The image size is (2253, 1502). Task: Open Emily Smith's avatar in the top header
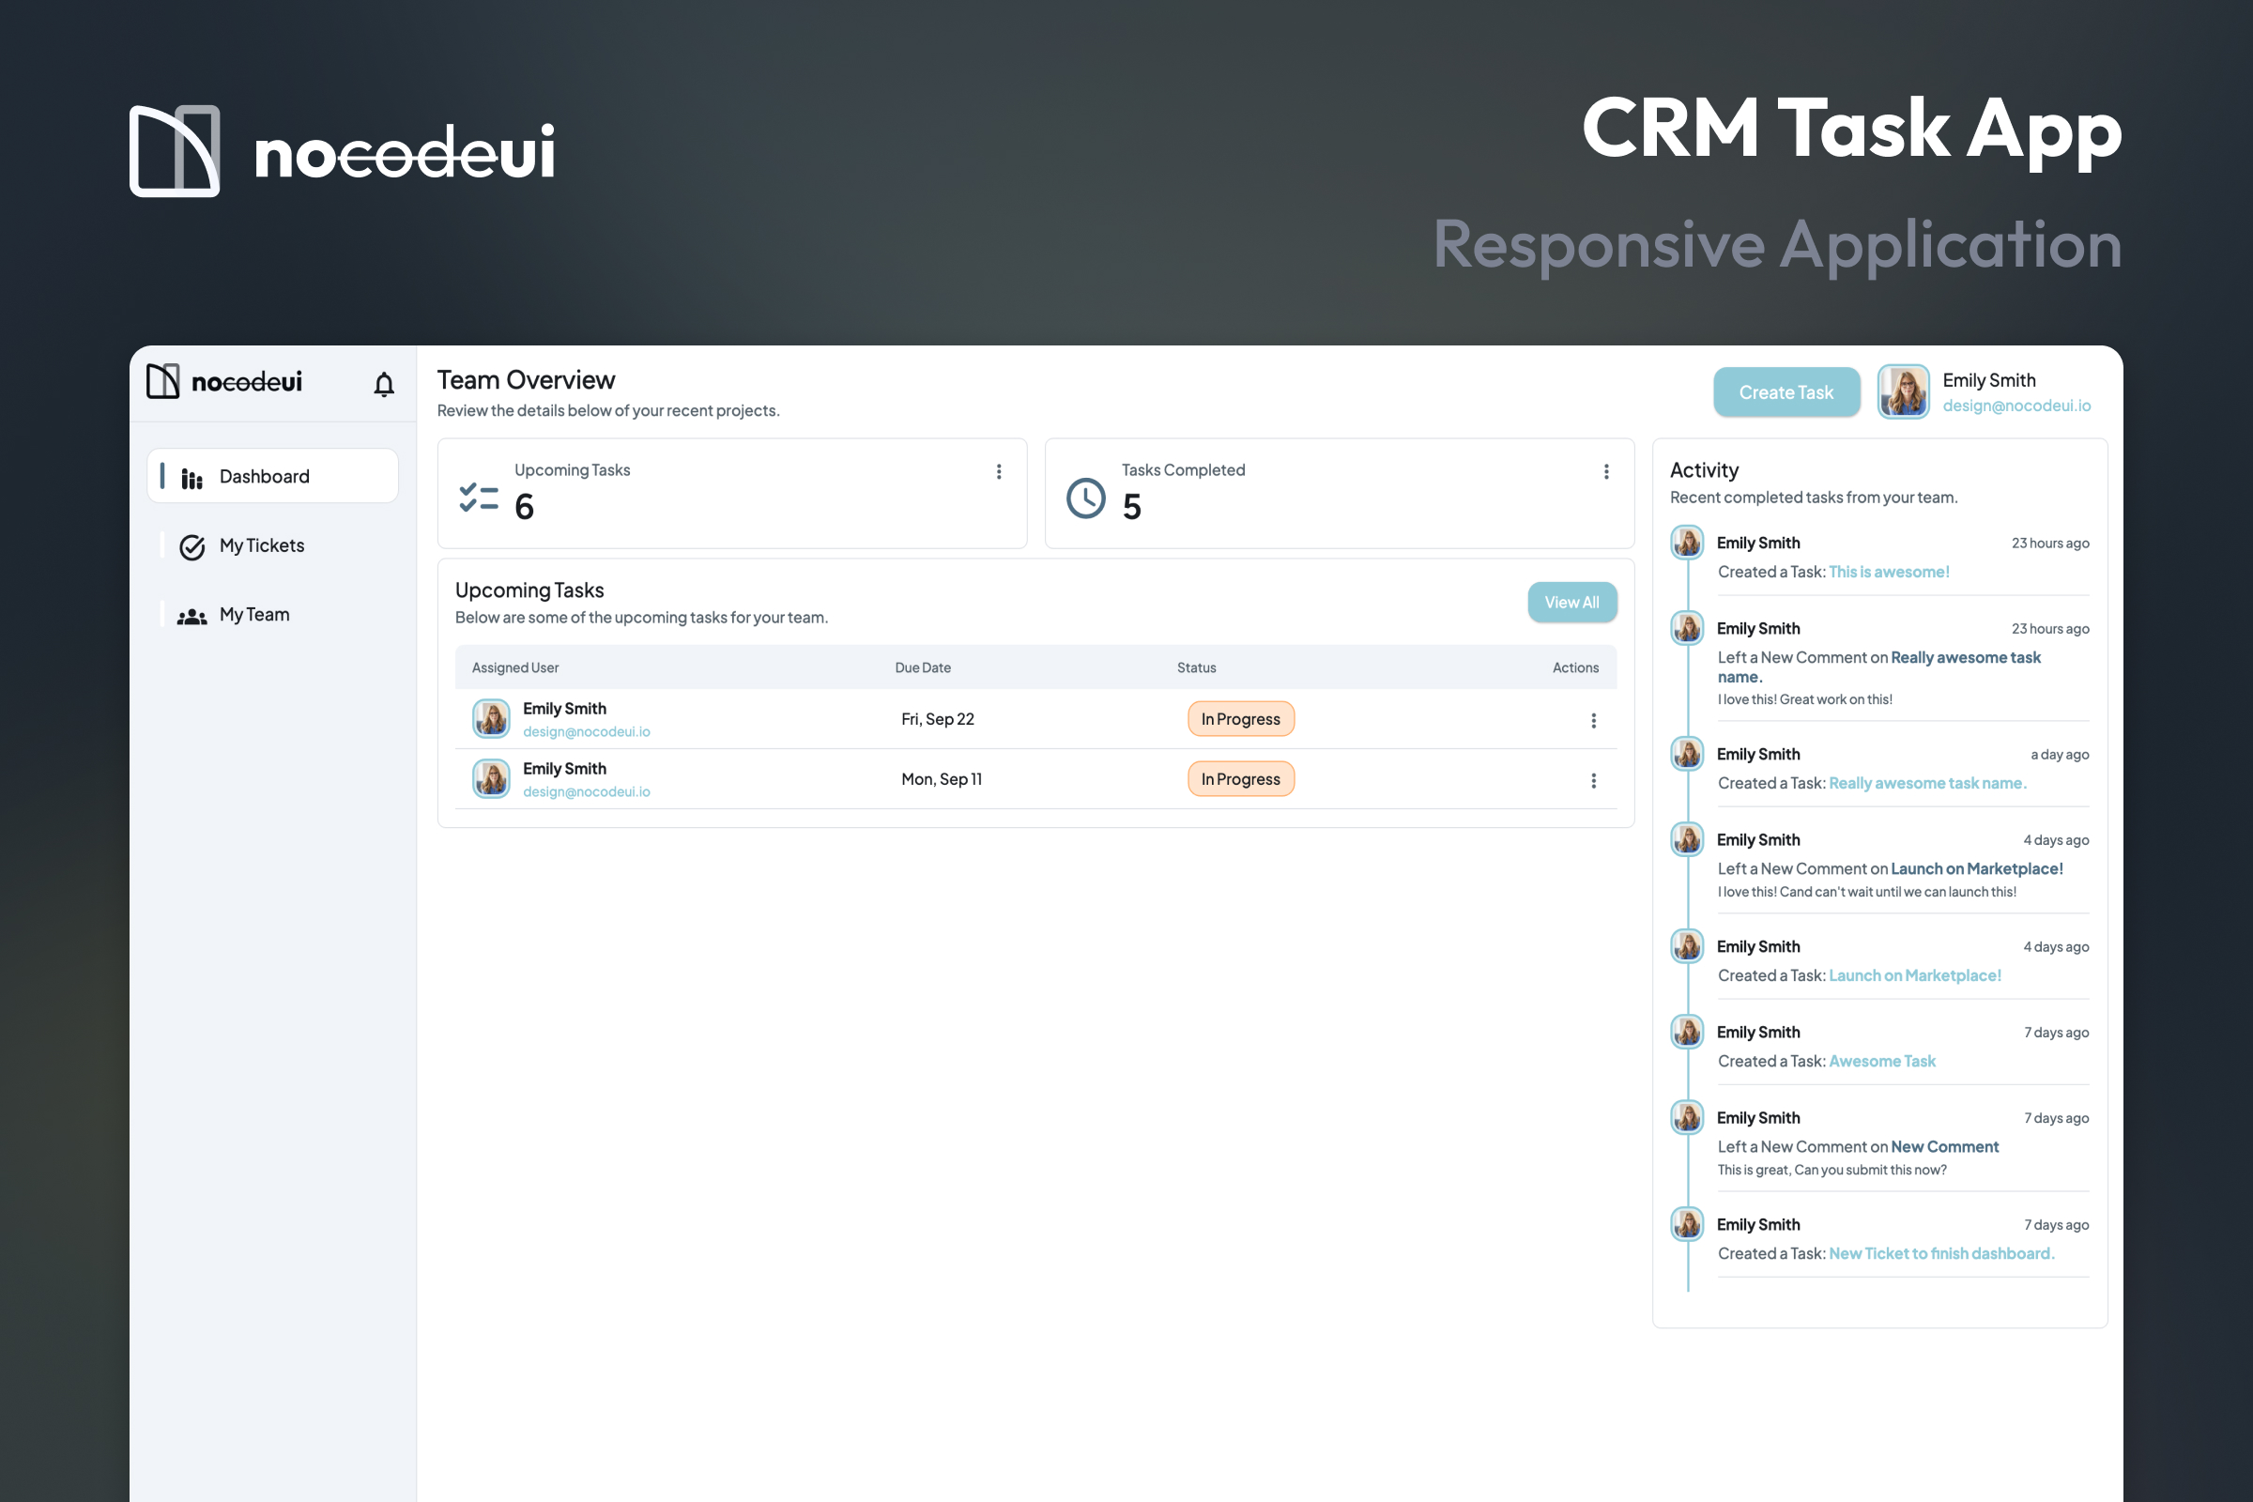pos(1904,391)
